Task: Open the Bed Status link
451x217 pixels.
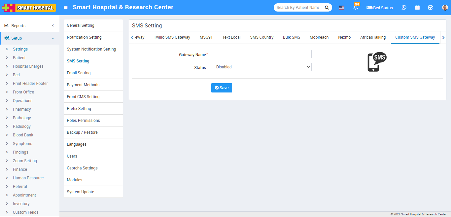Action: [x=380, y=8]
